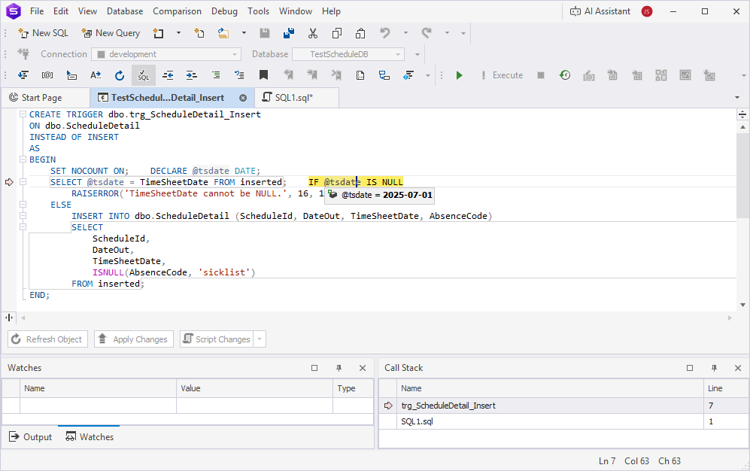Open the Database menu
This screenshot has width=750, height=471.
tap(124, 11)
